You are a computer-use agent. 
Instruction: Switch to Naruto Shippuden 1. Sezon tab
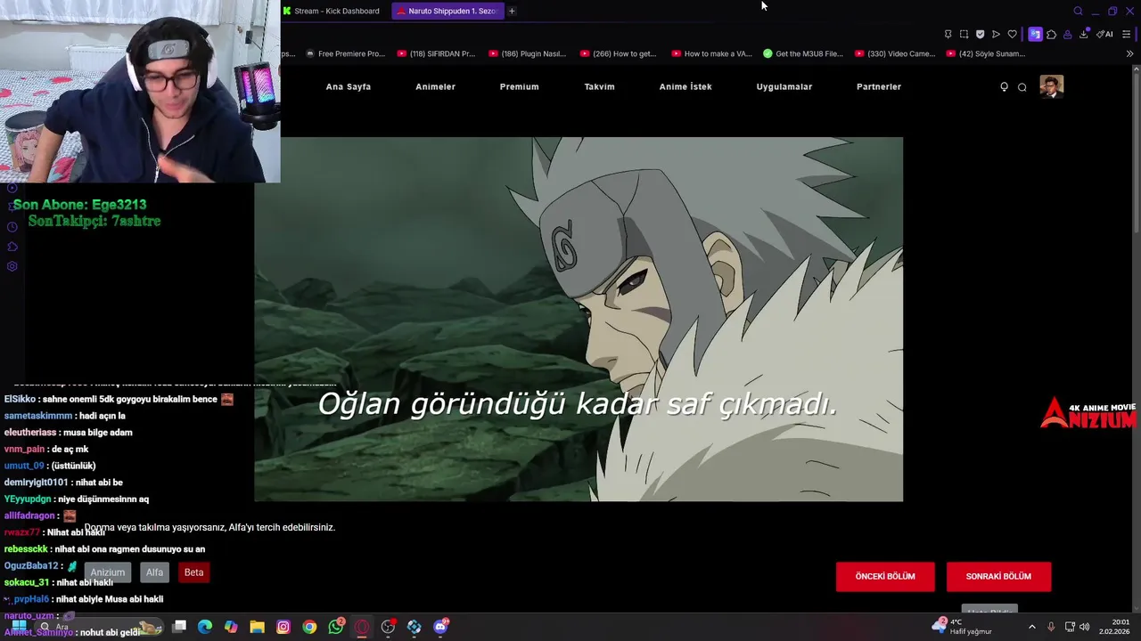448,11
